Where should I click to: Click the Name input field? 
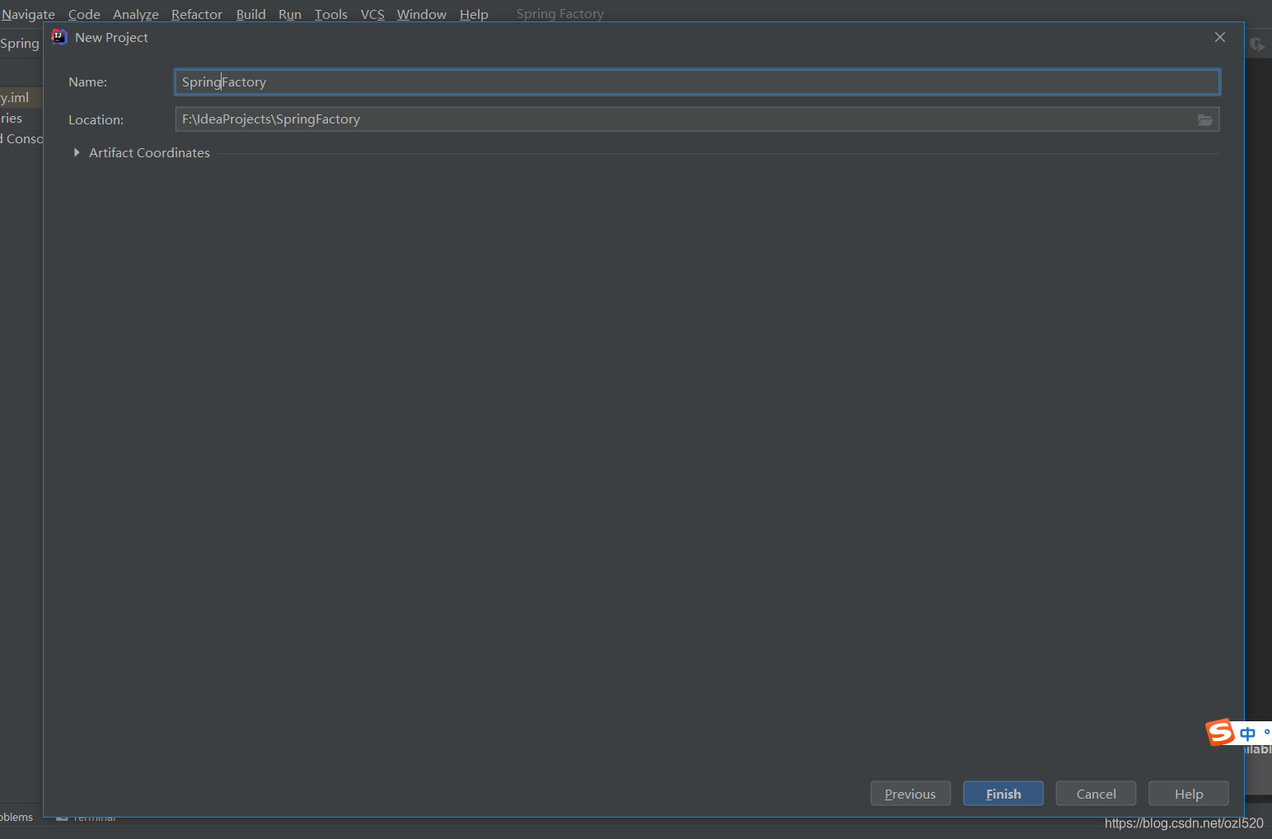[x=697, y=82]
